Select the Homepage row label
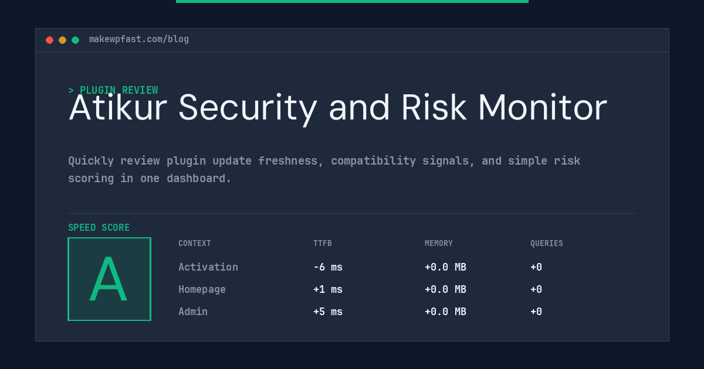Screen dimensions: 704x369 click(202, 289)
